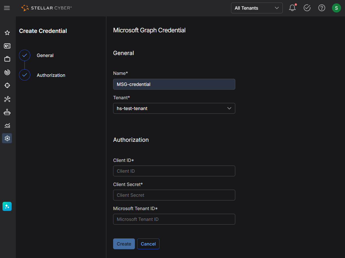Click the General section heading in form
This screenshot has height=258, width=345.
click(x=124, y=53)
